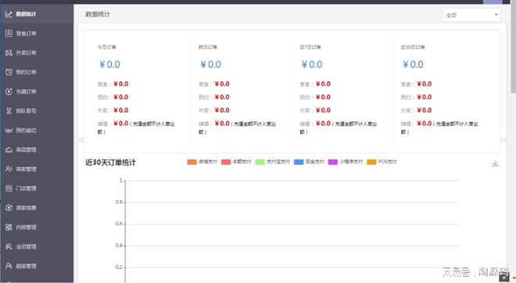Click the 外卖 amount in 近7日订单 card

[x=323, y=110]
